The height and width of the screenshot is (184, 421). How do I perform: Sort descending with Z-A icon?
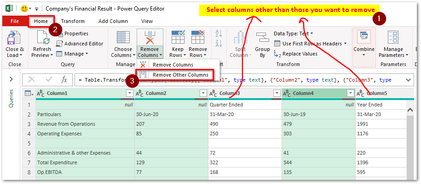(x=219, y=43)
